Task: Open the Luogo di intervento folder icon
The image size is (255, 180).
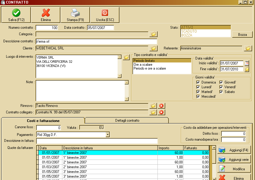Action: [x=126, y=57]
